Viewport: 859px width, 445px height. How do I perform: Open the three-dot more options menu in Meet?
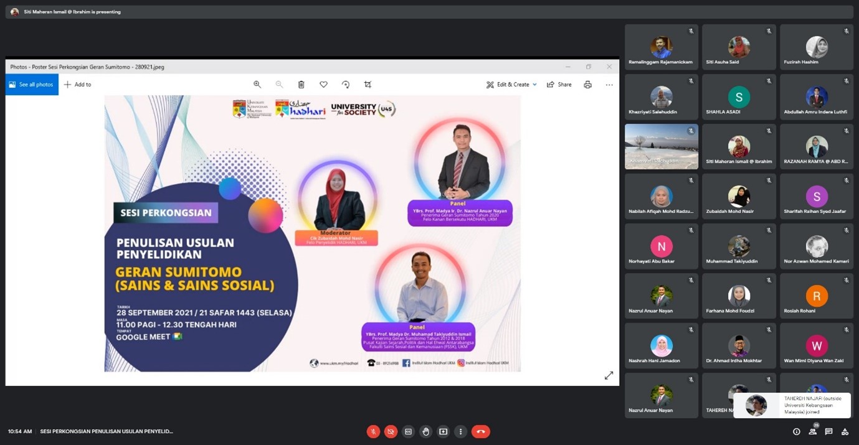460,431
